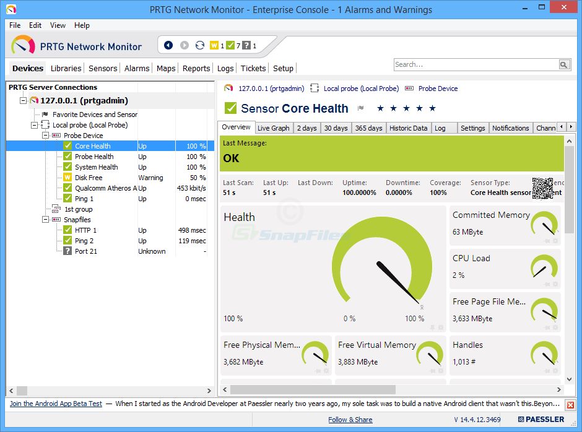Viewport: 582px width, 432px height.
Task: Open the Android App Beta Test link
Action: (55, 404)
